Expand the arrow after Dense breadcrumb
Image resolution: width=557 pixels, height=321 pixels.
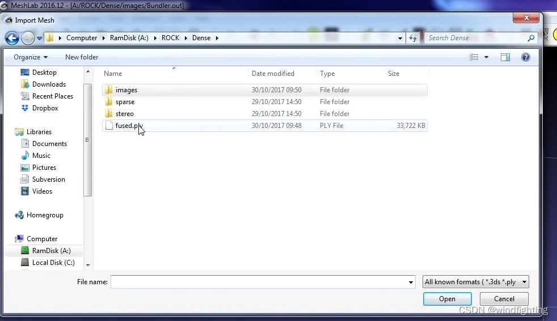pyautogui.click(x=217, y=38)
